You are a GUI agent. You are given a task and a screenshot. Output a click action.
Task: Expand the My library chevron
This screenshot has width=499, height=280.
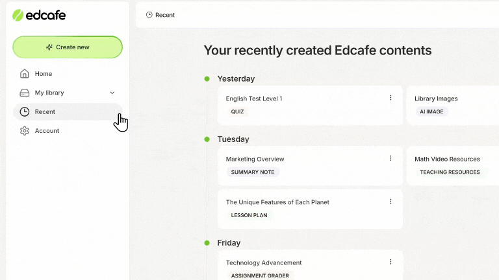(x=112, y=93)
